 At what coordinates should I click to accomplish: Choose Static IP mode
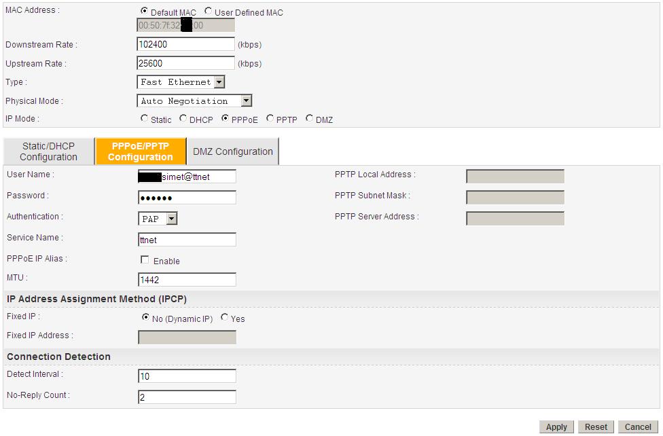point(144,119)
